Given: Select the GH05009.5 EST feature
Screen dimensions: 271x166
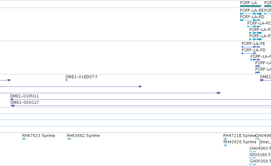Looking at the screenshot, I should 253,164.
